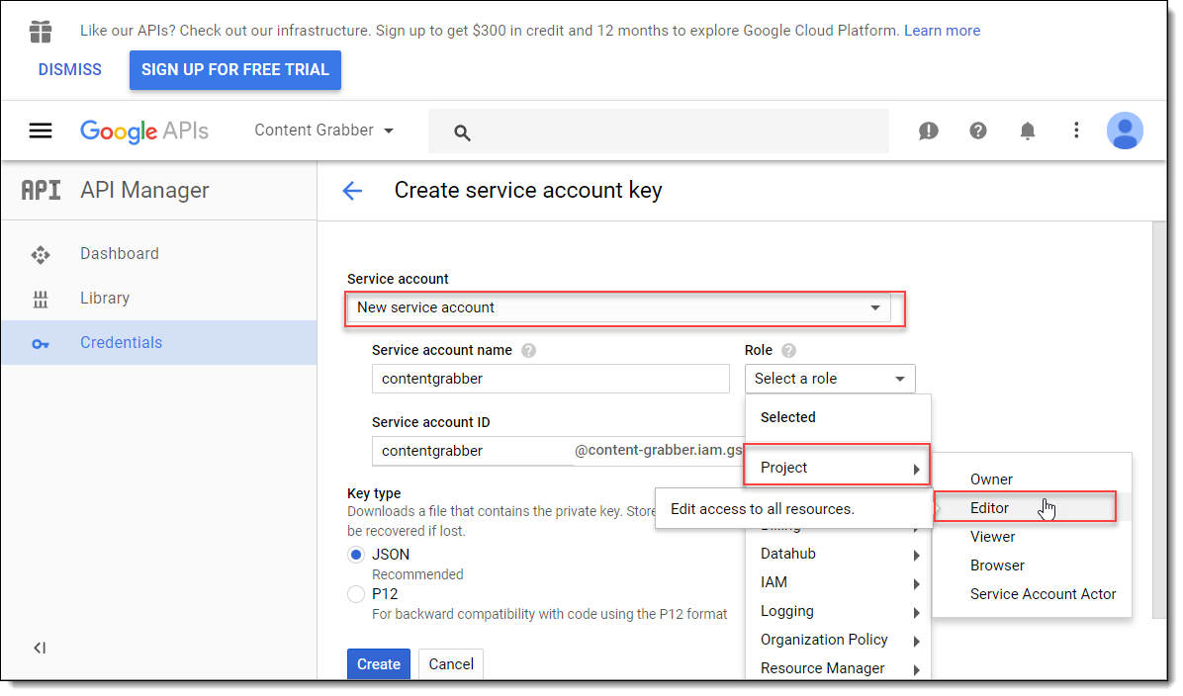Expand the Resource Manager role submenu

tap(838, 668)
